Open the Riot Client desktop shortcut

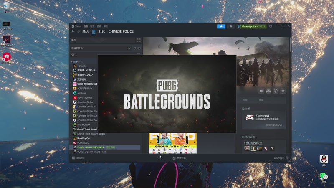(x=6, y=58)
